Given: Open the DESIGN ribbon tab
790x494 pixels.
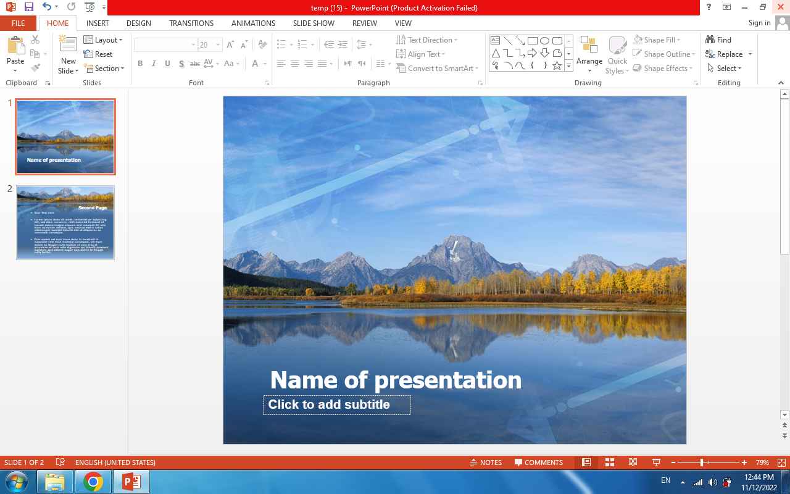Looking at the screenshot, I should pyautogui.click(x=138, y=23).
